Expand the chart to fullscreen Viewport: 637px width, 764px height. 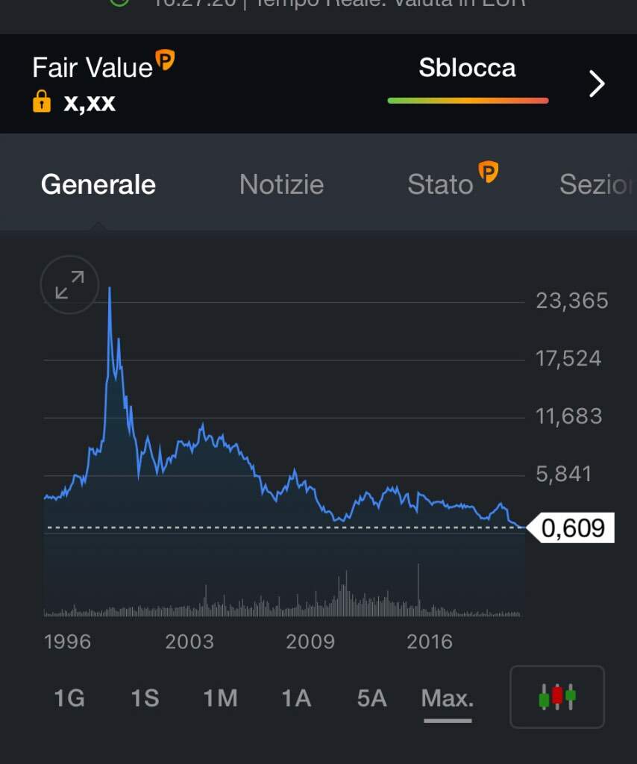click(69, 284)
